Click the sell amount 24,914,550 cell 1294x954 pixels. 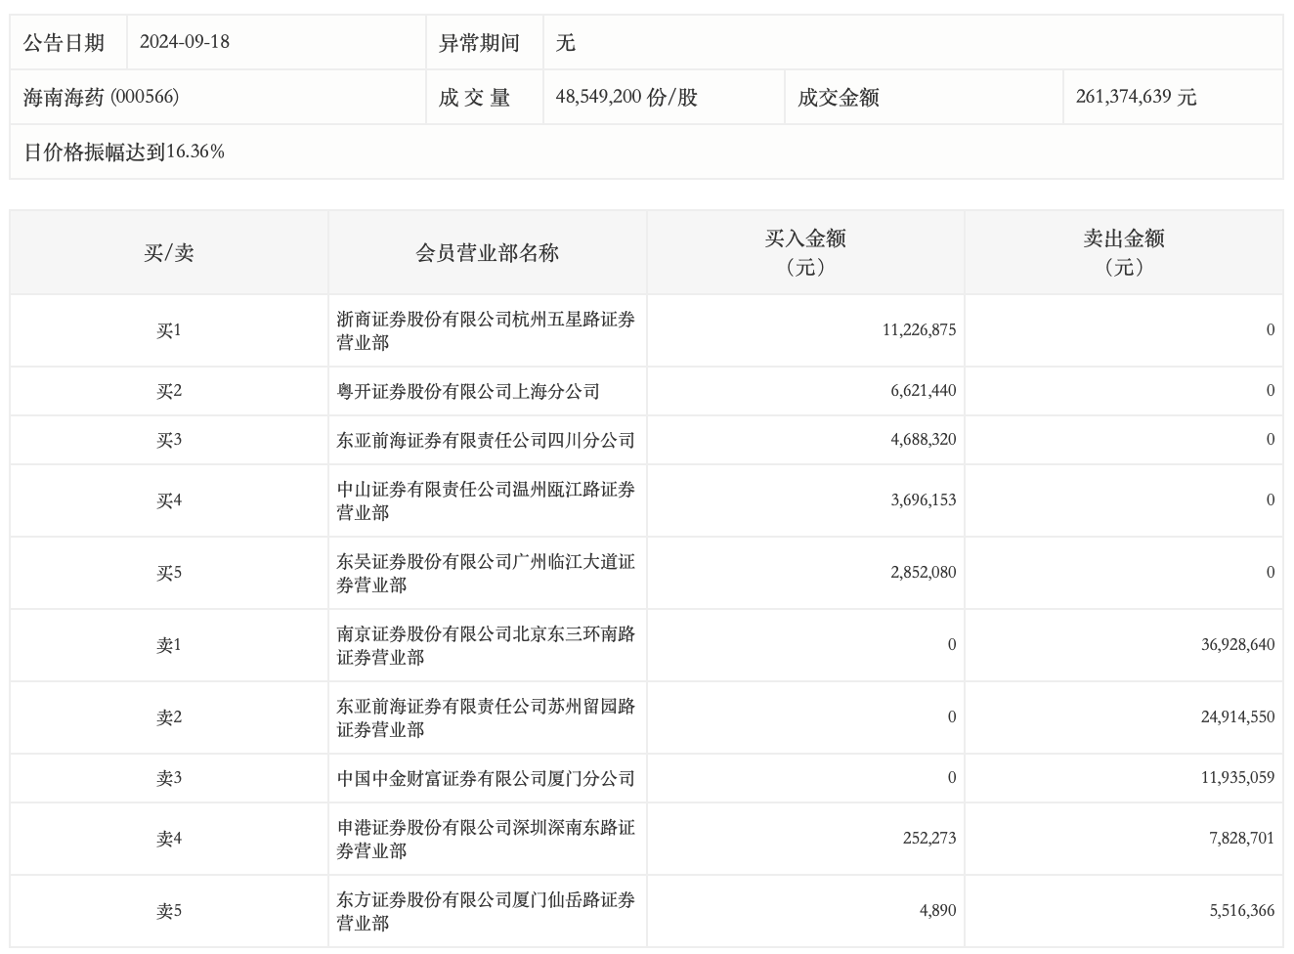(x=1237, y=717)
